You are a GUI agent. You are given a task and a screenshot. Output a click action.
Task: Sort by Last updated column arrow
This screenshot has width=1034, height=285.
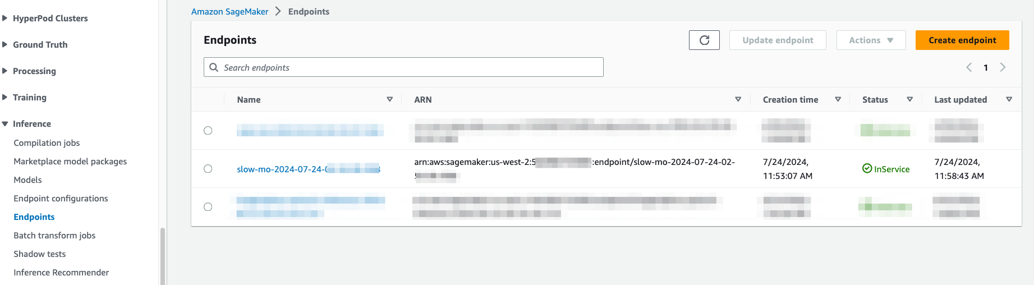(x=1009, y=99)
